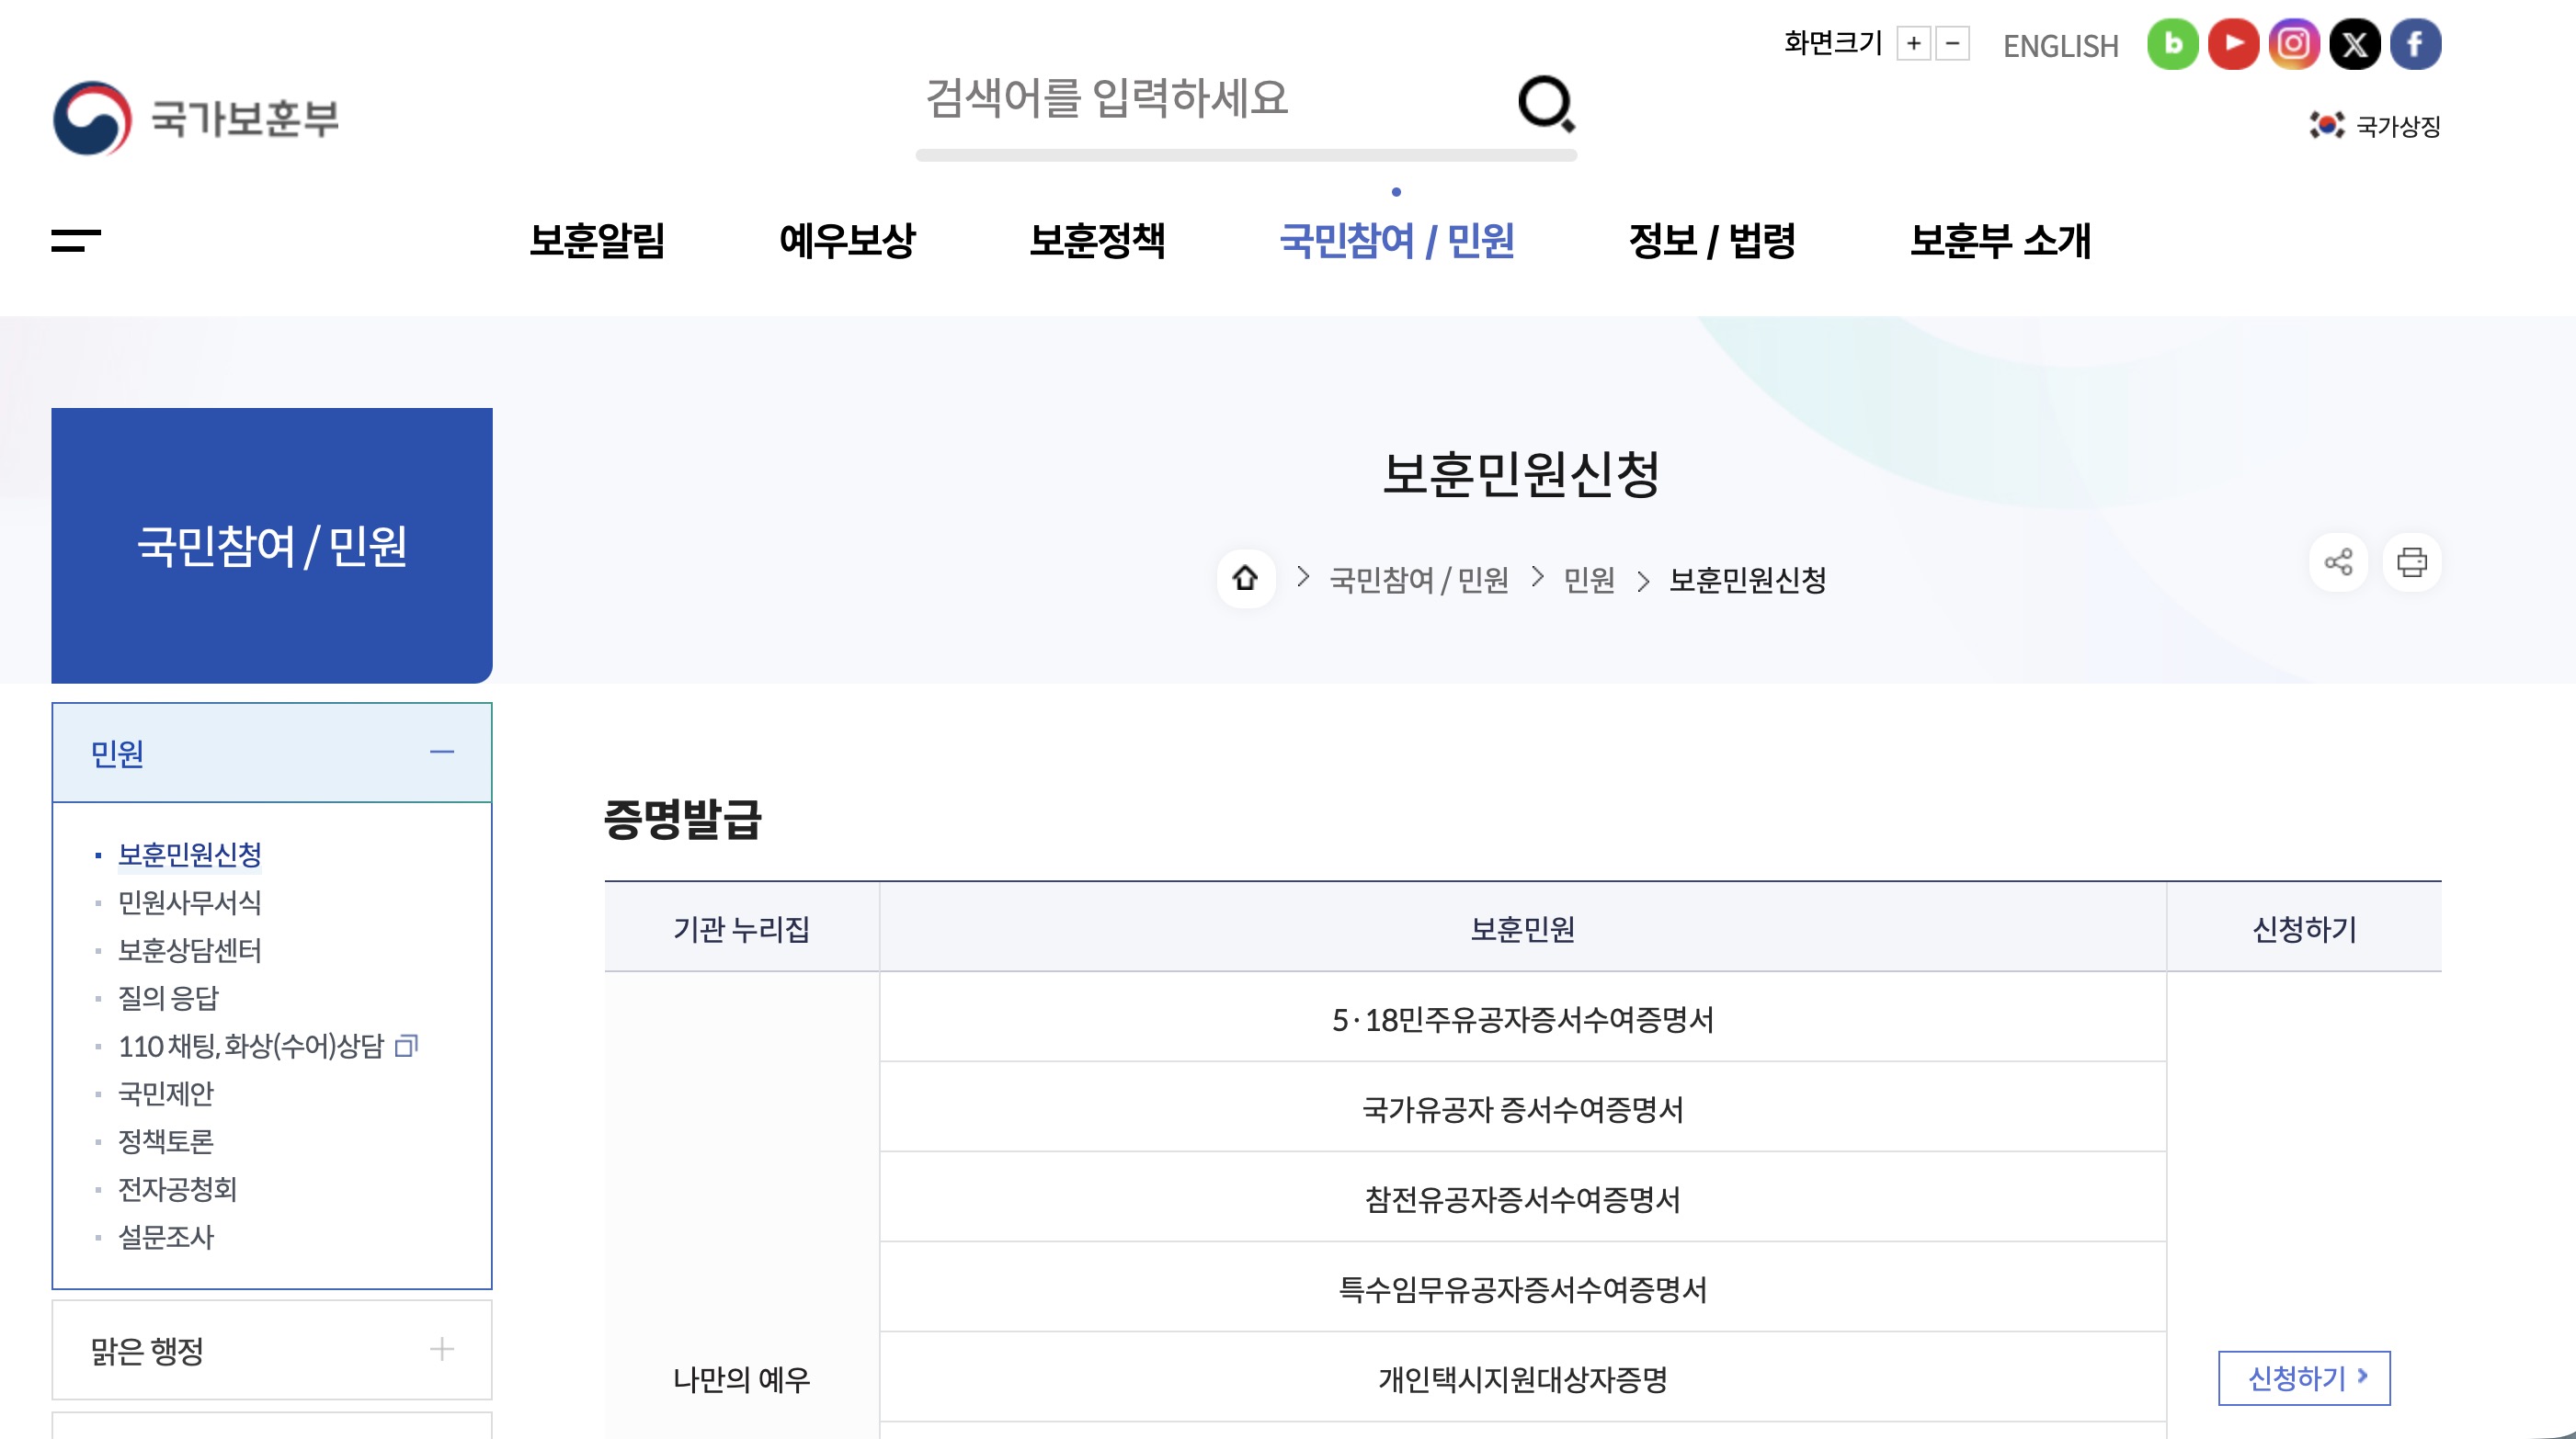Open the Facebook icon
2576x1439 pixels.
(x=2415, y=44)
